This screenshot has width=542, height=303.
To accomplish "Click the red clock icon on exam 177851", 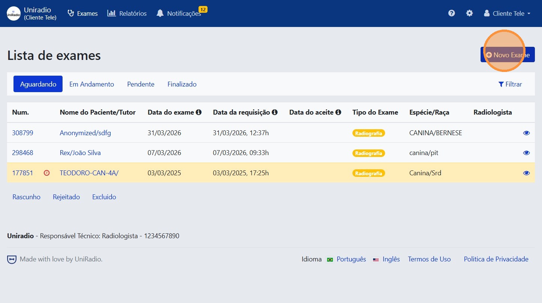I will (47, 173).
